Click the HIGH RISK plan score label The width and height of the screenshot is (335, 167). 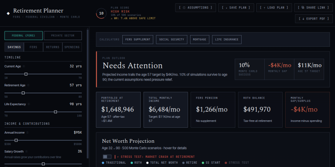pos(120,12)
